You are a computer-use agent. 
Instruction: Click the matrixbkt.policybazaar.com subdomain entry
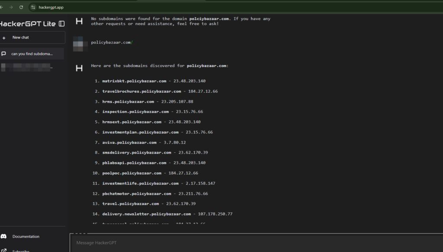tap(134, 81)
